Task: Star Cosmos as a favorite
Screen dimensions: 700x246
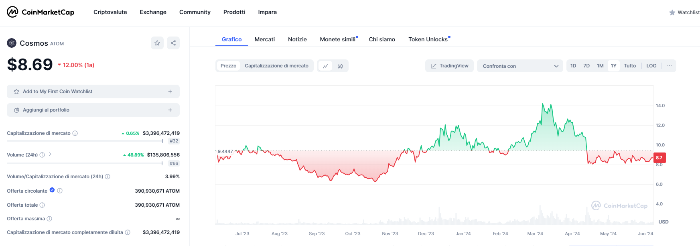Action: click(x=157, y=43)
